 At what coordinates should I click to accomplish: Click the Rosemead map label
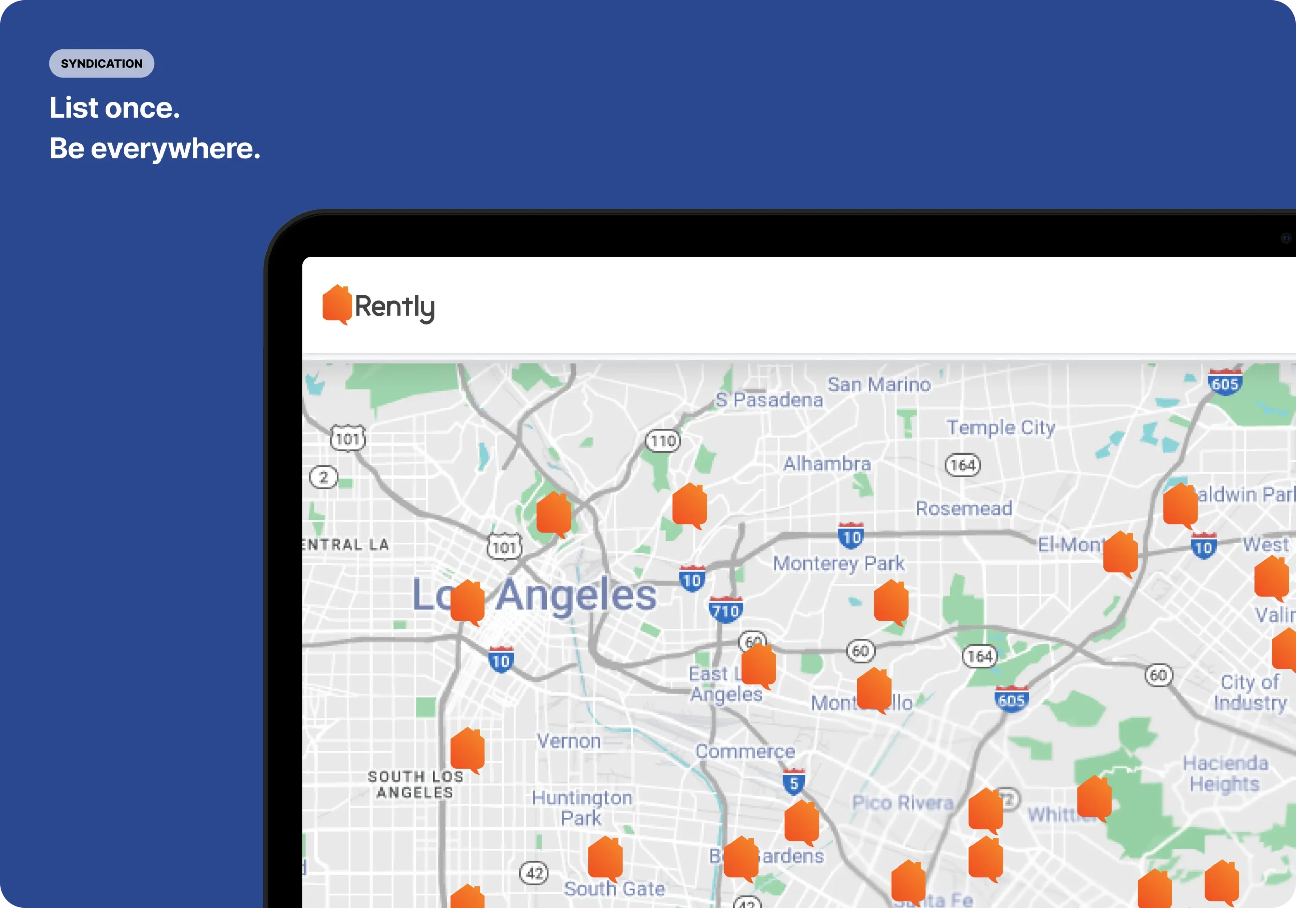coord(963,509)
